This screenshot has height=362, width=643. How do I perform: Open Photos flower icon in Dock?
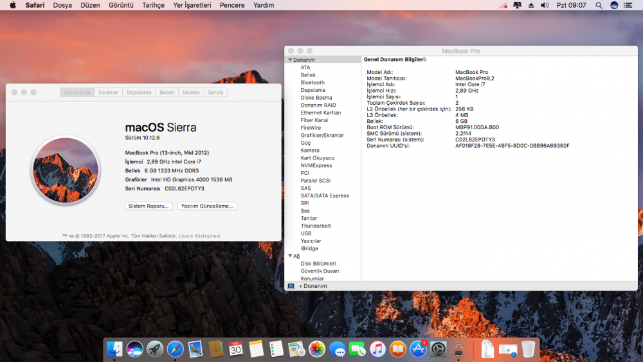tap(317, 349)
